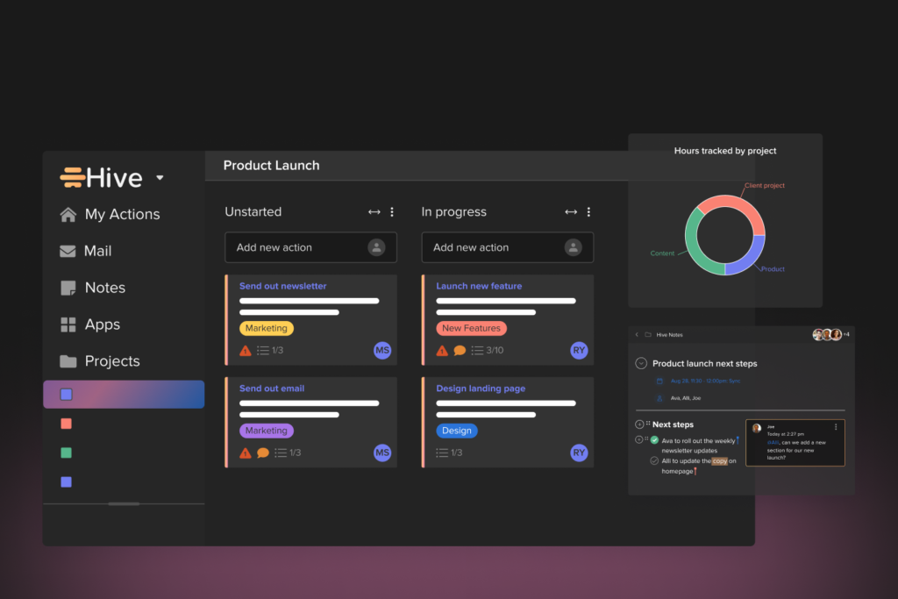The width and height of the screenshot is (898, 599).
Task: Open My Actions from the sidebar
Action: 123,214
